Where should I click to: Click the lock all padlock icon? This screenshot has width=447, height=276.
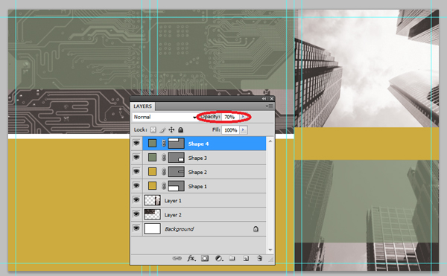pyautogui.click(x=180, y=130)
